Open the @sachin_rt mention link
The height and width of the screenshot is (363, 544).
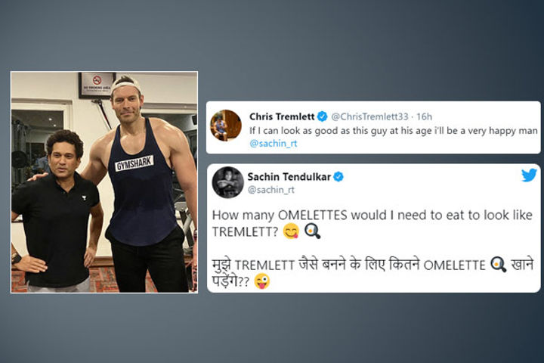pos(274,144)
